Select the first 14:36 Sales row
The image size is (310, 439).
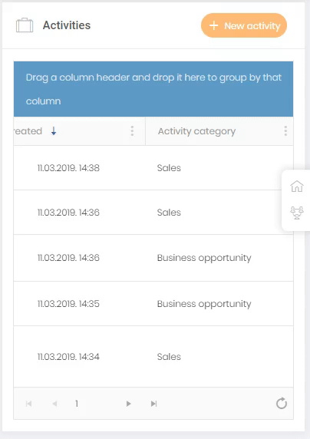point(153,213)
